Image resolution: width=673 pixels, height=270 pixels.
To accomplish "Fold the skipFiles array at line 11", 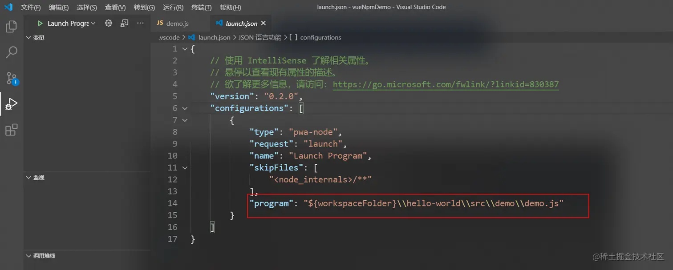I will 185,168.
